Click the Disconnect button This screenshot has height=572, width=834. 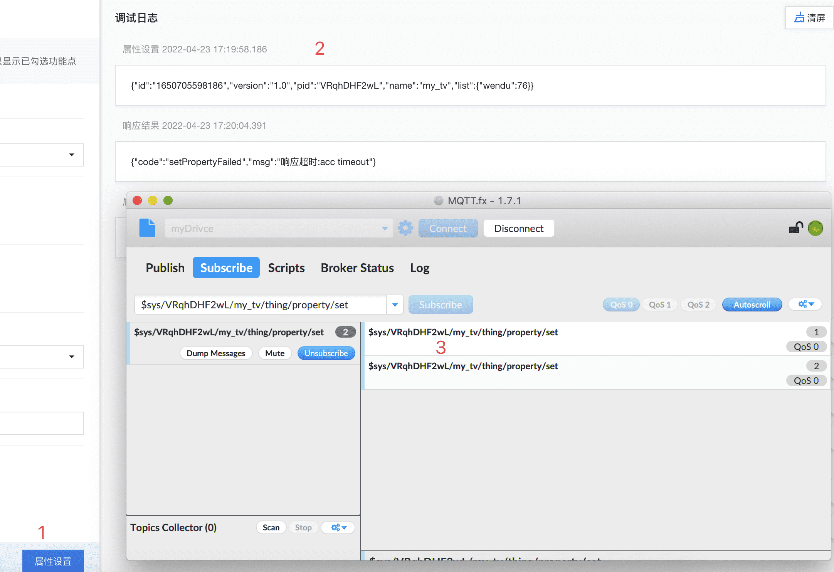click(x=519, y=229)
